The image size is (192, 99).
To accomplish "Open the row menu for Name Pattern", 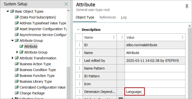I will pyautogui.click(x=80, y=68).
